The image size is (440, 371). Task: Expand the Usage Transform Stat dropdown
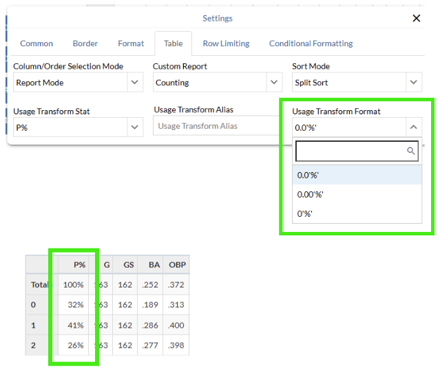coord(135,127)
